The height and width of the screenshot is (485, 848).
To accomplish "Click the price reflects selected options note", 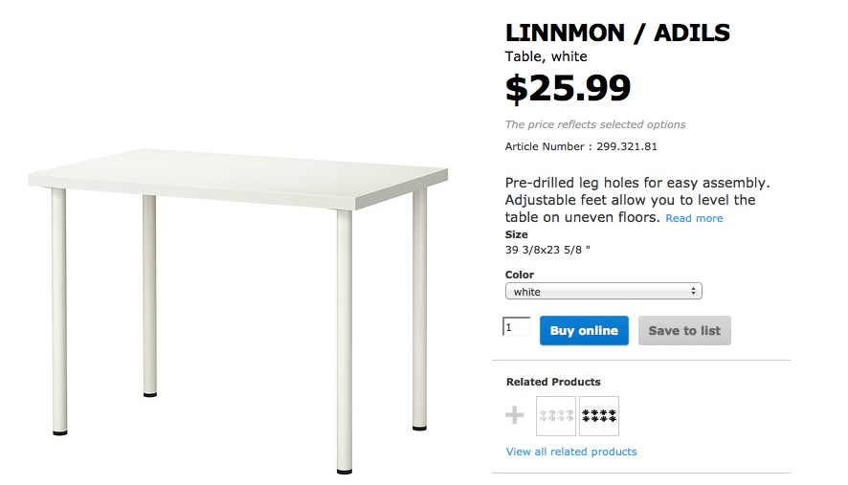I will click(595, 124).
